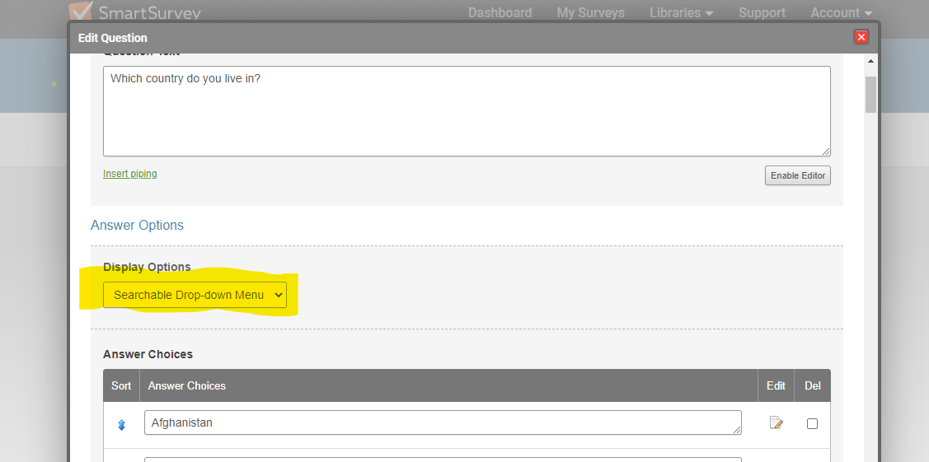Open the Support page
This screenshot has height=462, width=929.
coord(762,12)
